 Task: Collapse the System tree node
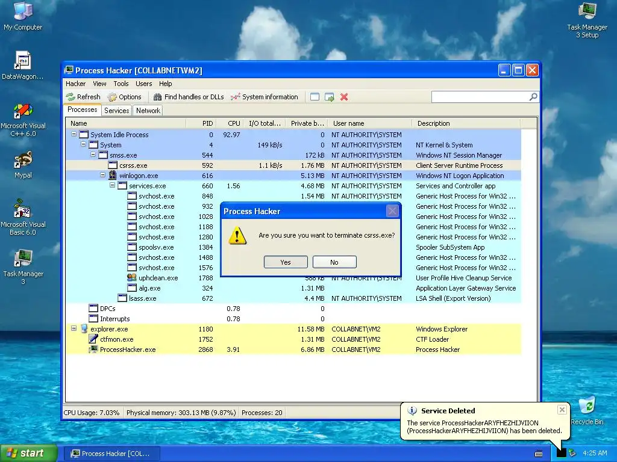pos(83,144)
